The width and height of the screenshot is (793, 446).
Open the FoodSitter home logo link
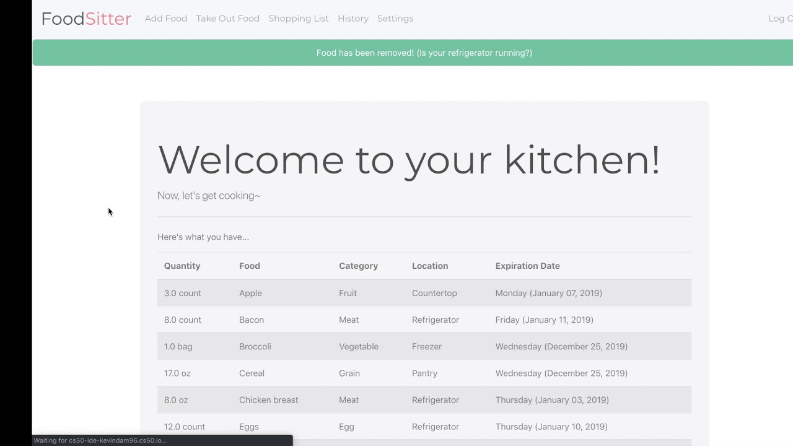[x=86, y=19]
